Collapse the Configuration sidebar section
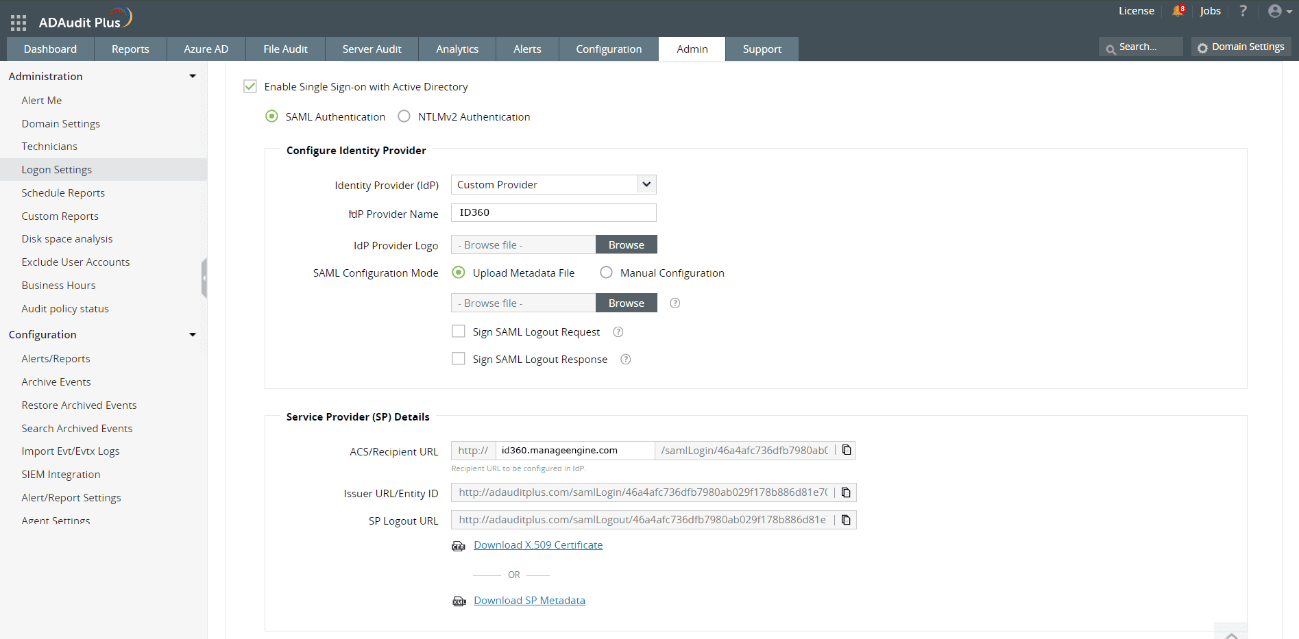Image resolution: width=1299 pixels, height=639 pixels. tap(193, 334)
